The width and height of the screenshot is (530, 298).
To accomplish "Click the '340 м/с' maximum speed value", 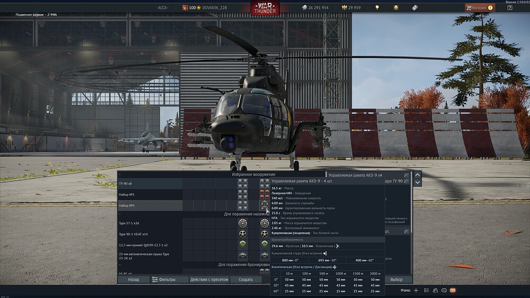I will pyautogui.click(x=277, y=198).
